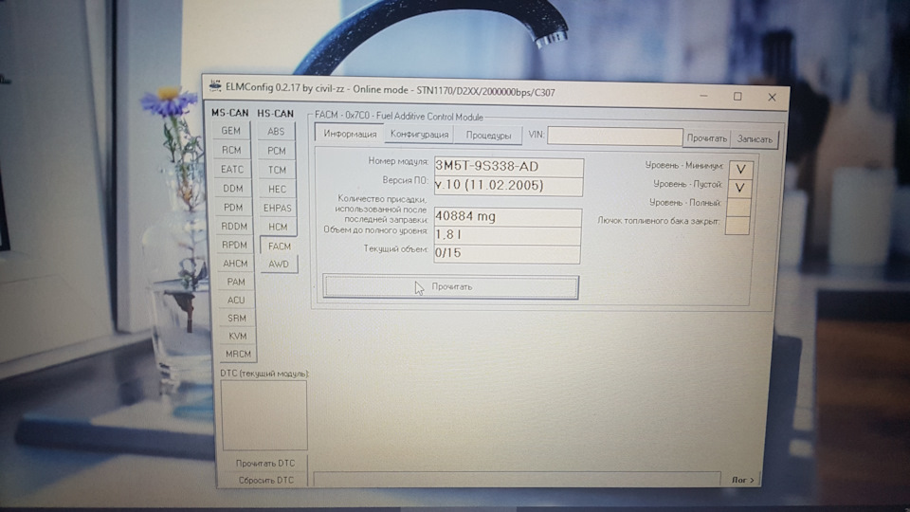
Task: Click the 1.8 l volume field
Action: pyautogui.click(x=508, y=235)
